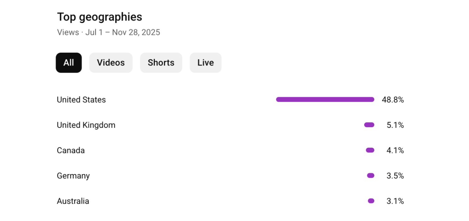Click the Germany purple bar
469x221 pixels.
coord(371,176)
